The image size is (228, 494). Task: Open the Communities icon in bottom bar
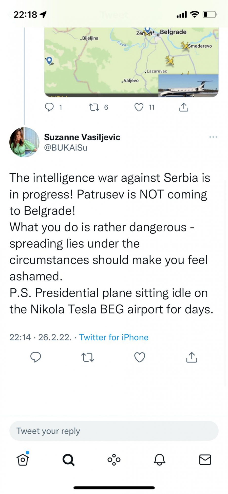tap(114, 460)
